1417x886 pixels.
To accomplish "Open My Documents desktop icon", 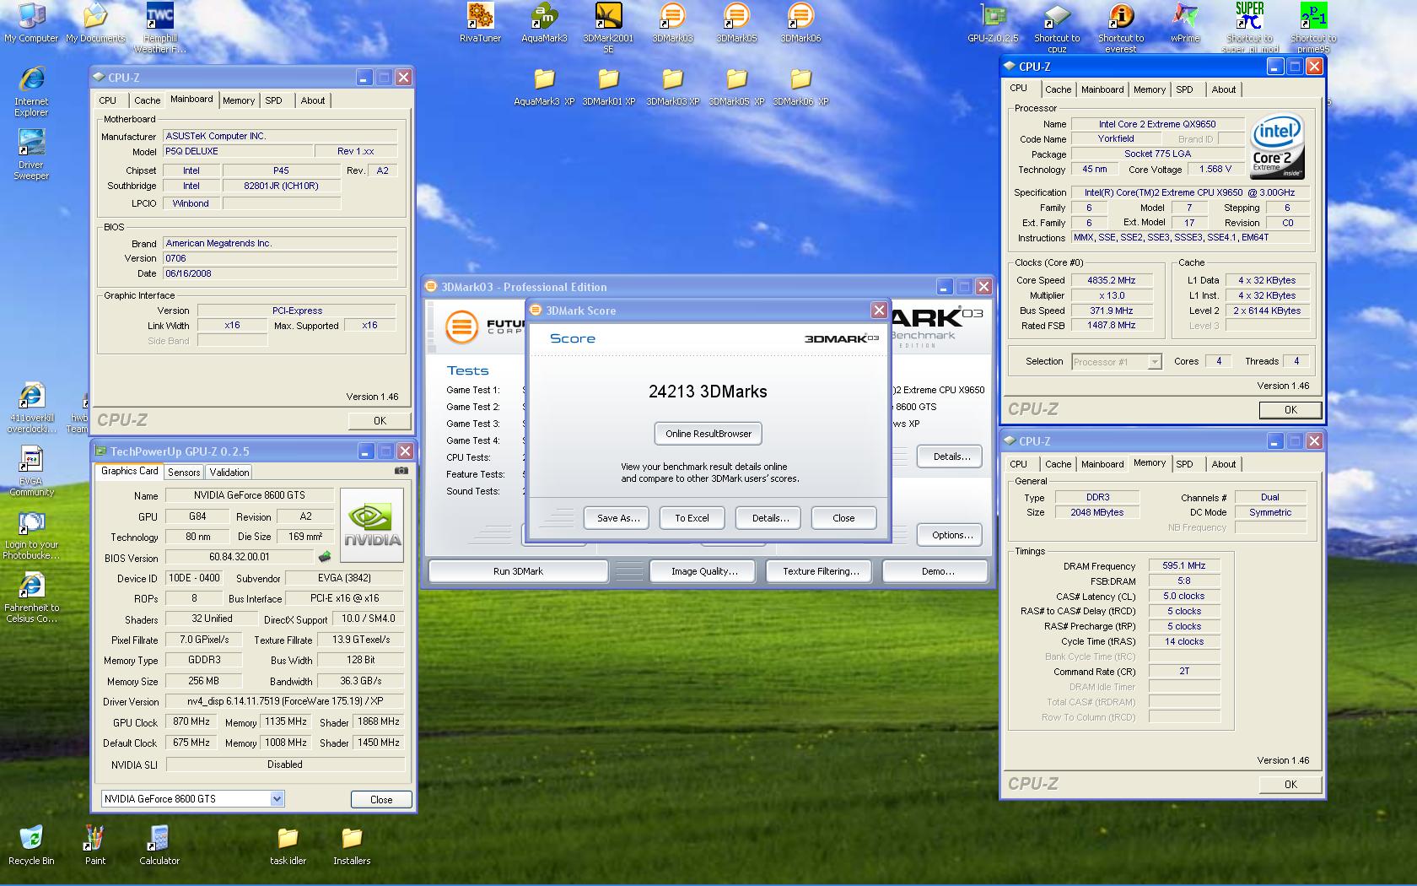I will pyautogui.click(x=95, y=23).
